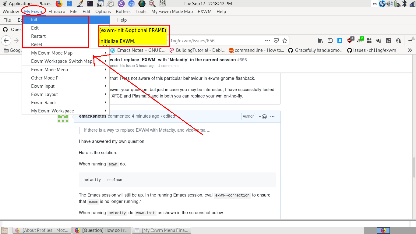Click the Selenium IDE extension icon
The height and width of the screenshot is (234, 416).
(389, 40)
